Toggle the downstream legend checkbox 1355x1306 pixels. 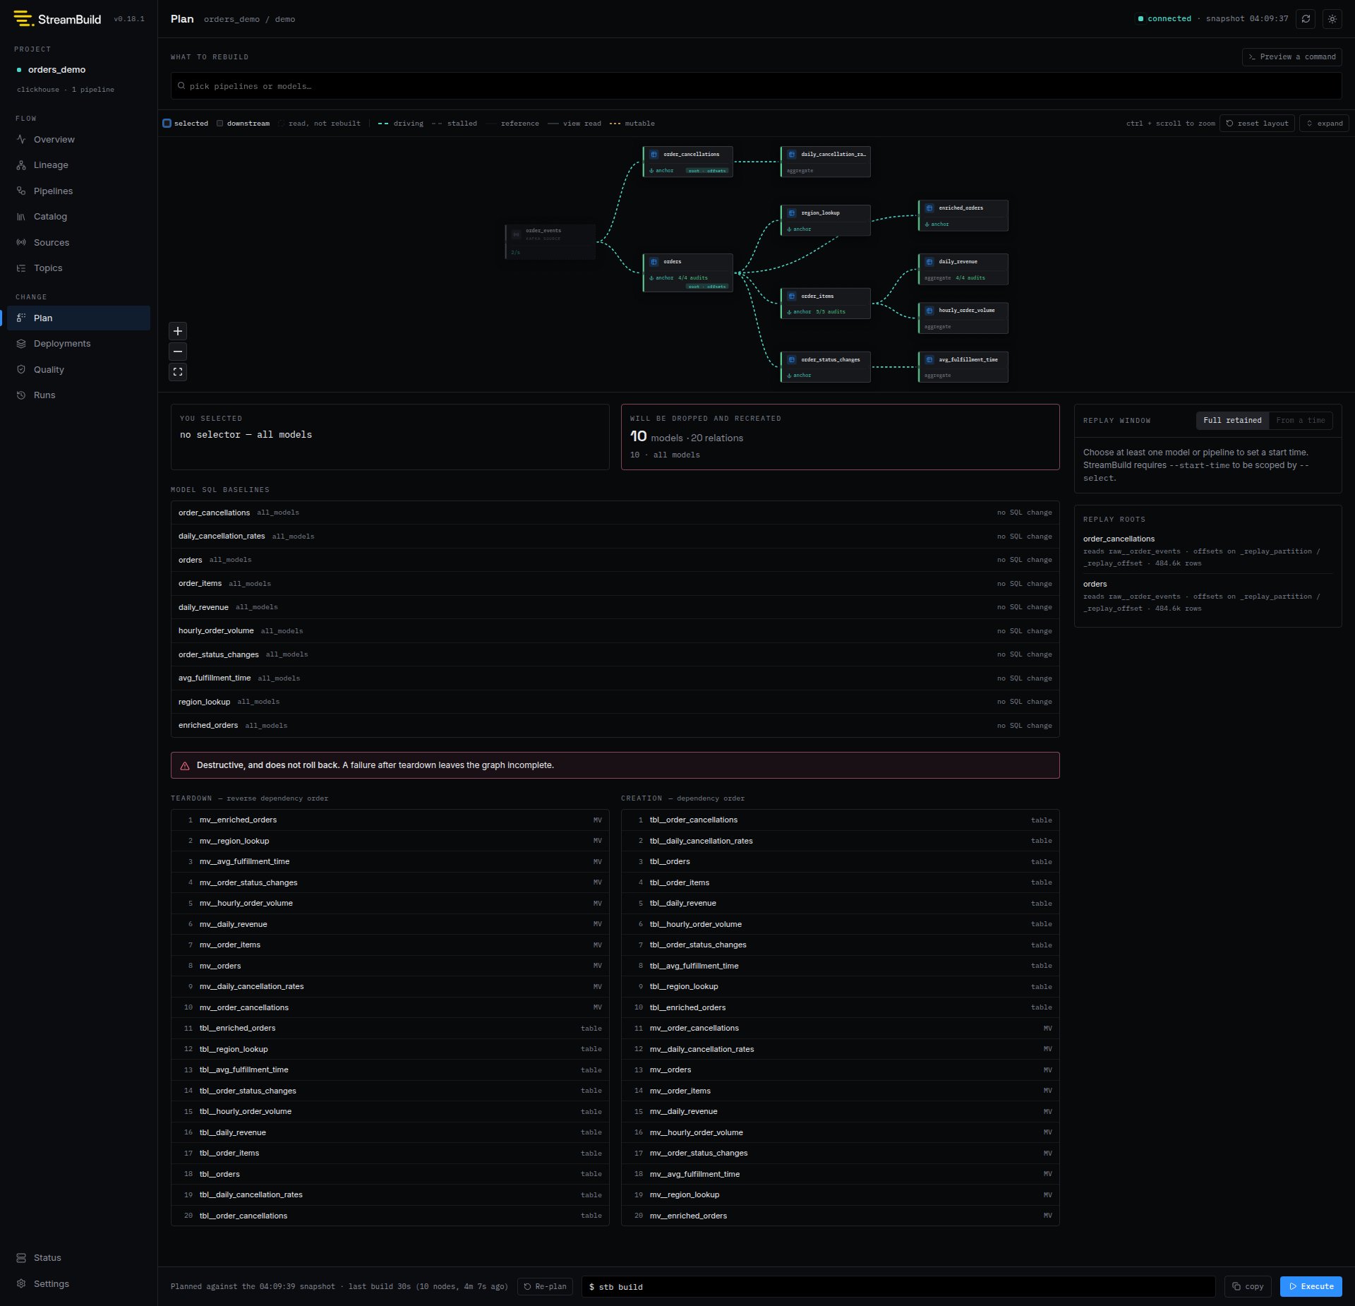click(220, 124)
